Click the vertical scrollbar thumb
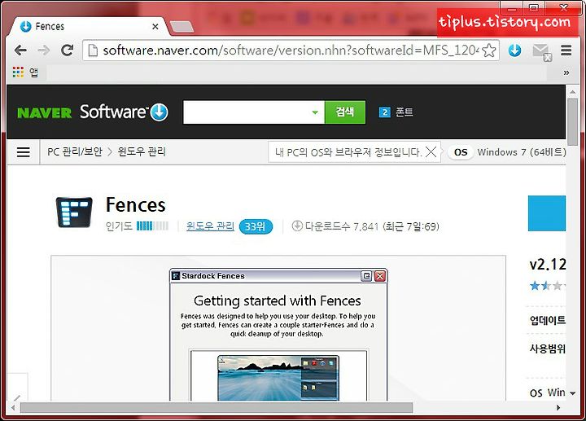The width and height of the screenshot is (586, 421). tap(572, 122)
